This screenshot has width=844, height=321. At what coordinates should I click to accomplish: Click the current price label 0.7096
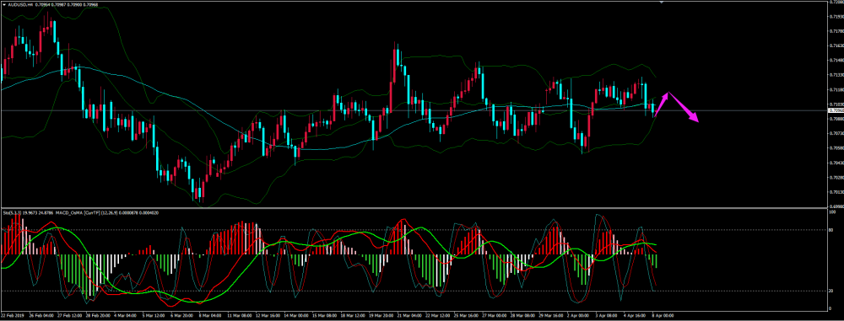[x=835, y=110]
